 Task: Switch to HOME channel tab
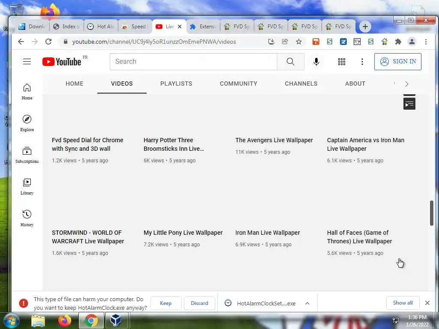click(x=75, y=84)
